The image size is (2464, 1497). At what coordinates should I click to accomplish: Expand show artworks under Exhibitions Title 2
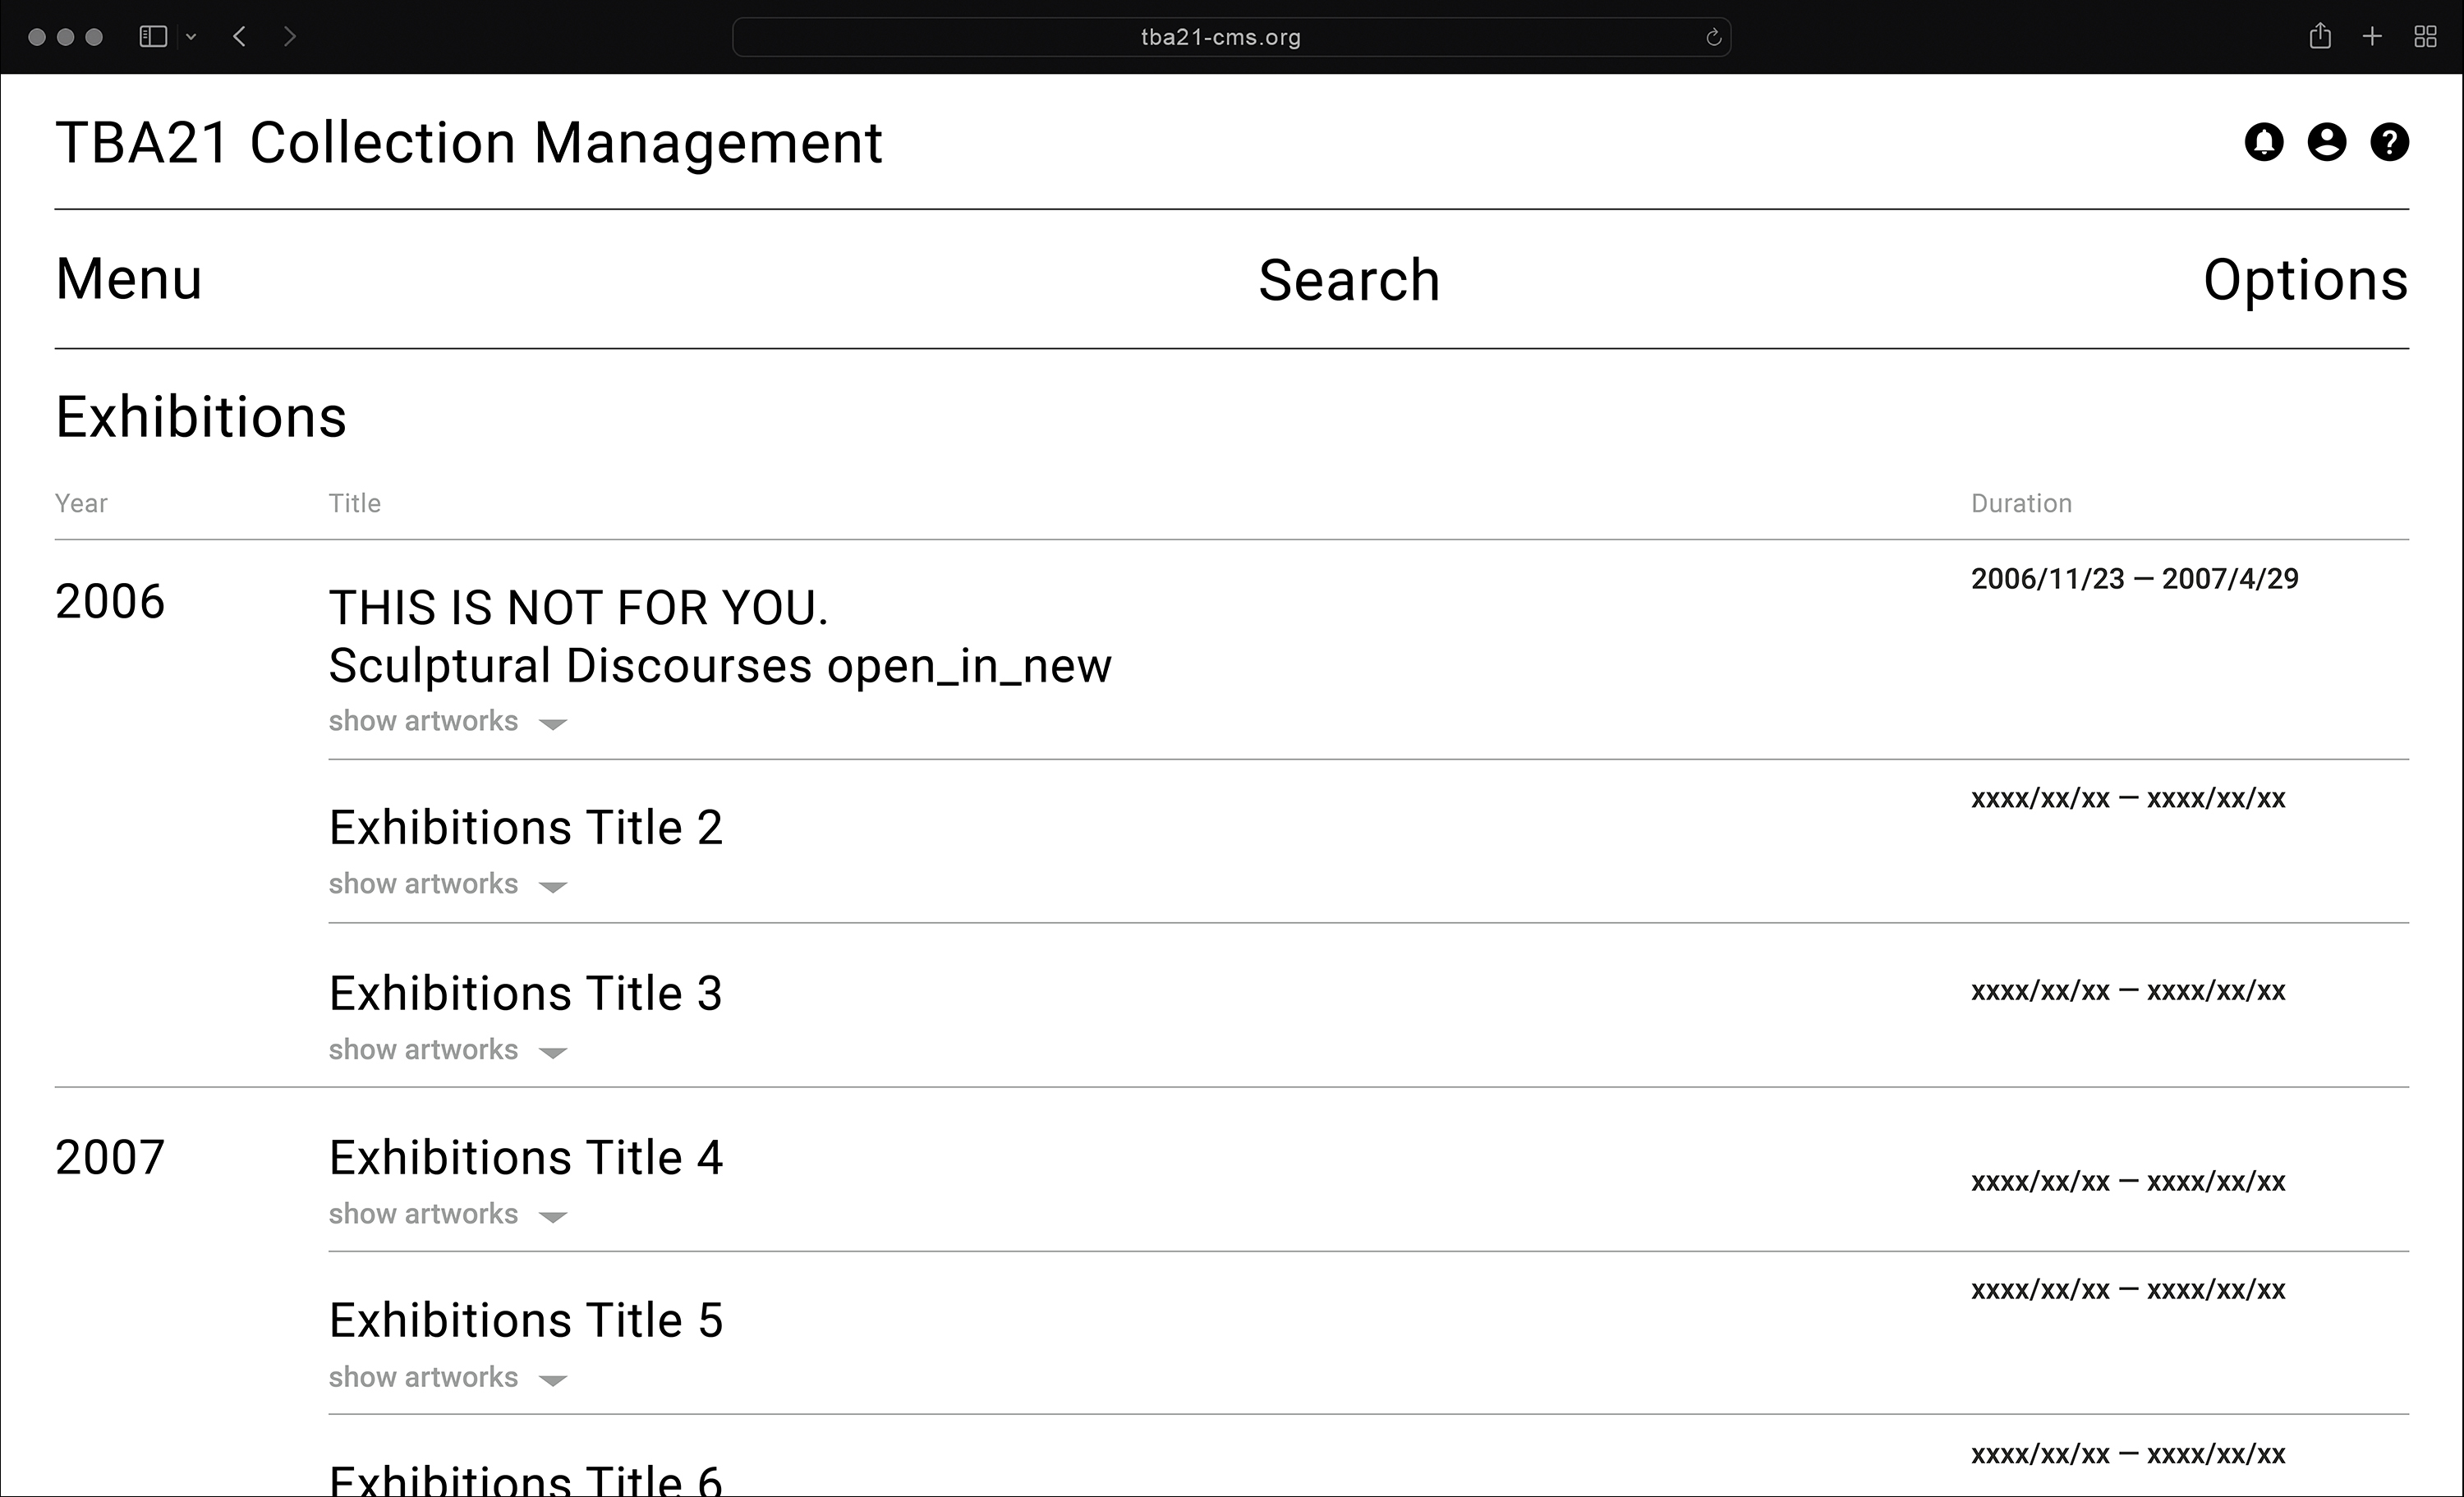click(448, 885)
